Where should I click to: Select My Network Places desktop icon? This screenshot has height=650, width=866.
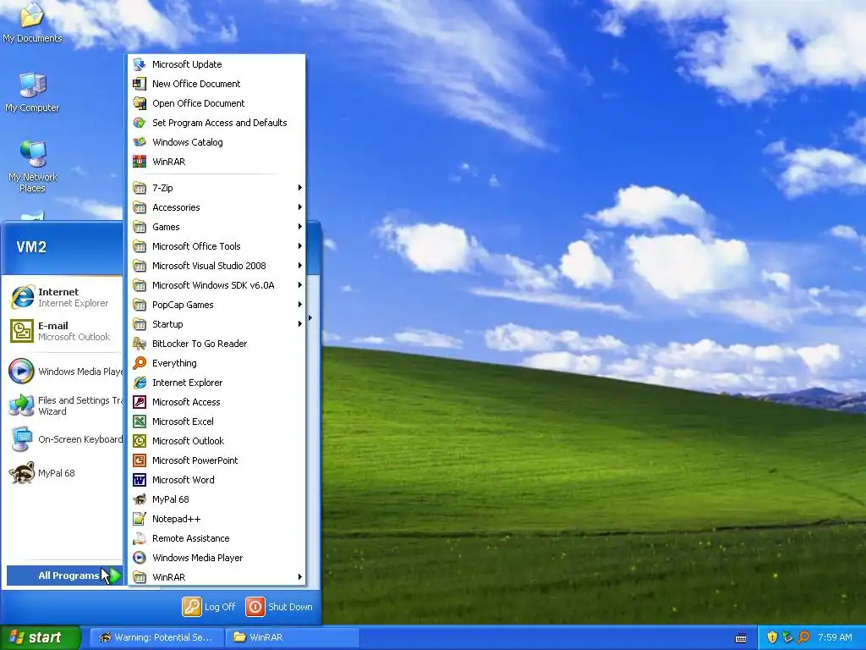tap(32, 166)
